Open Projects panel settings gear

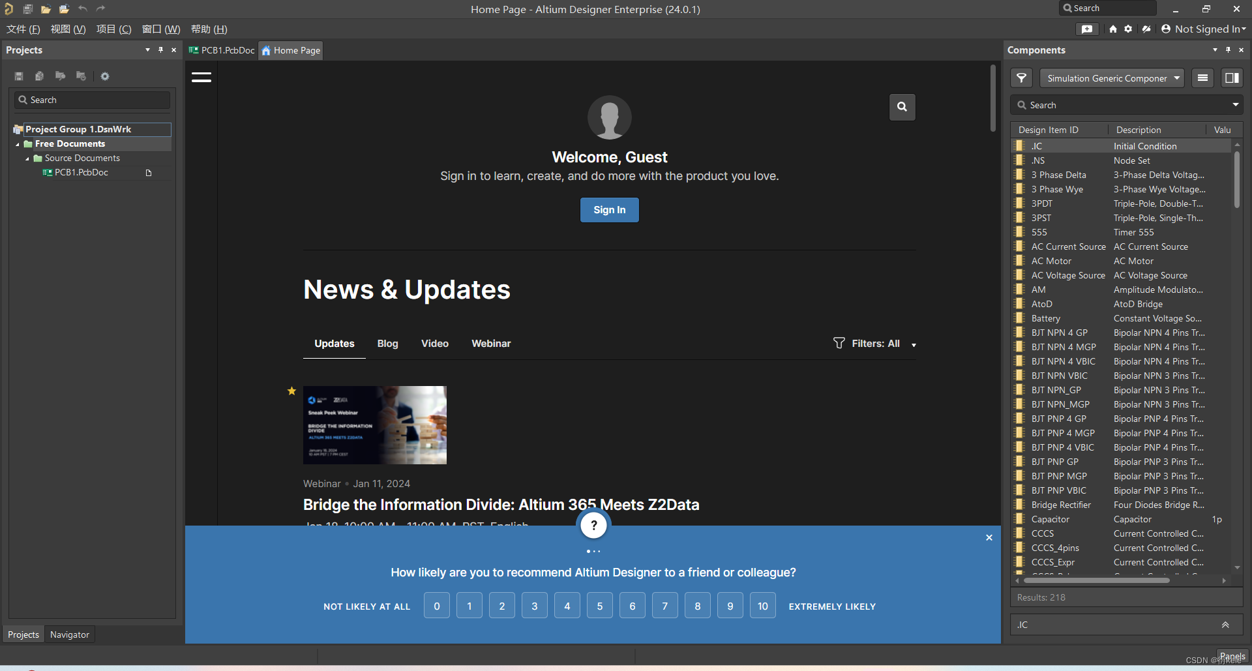click(x=105, y=76)
